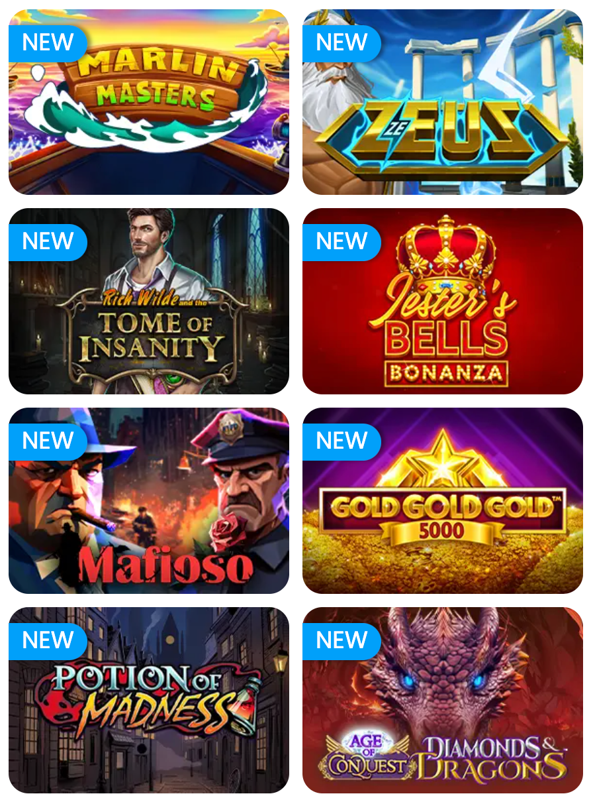Click the NEW badge on Potion of Madness
The height and width of the screenshot is (802, 593).
(48, 641)
